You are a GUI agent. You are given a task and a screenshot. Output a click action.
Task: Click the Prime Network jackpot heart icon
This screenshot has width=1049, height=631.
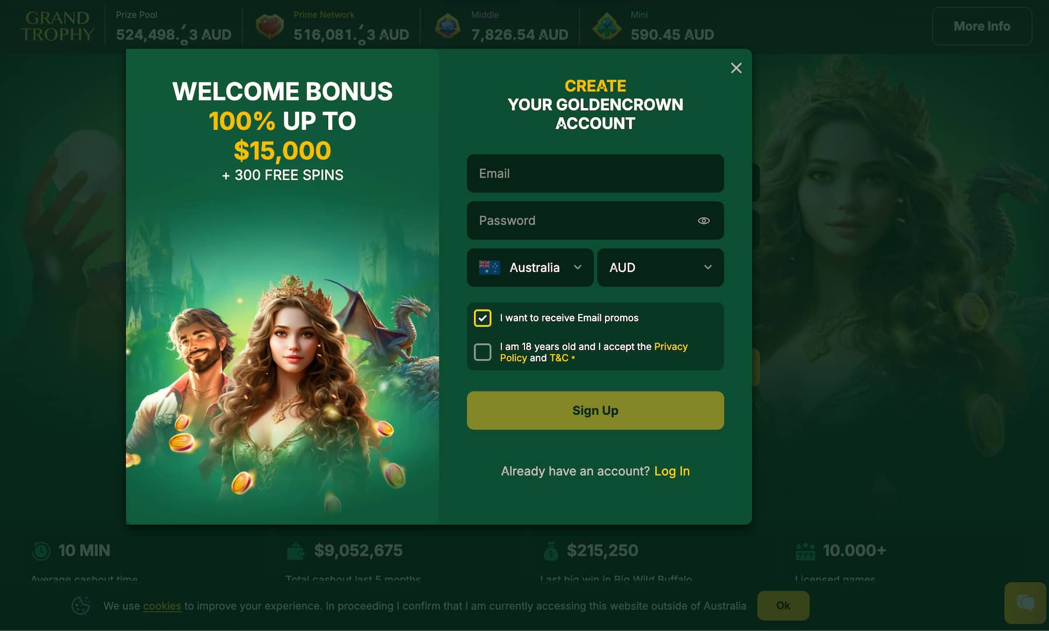[270, 26]
